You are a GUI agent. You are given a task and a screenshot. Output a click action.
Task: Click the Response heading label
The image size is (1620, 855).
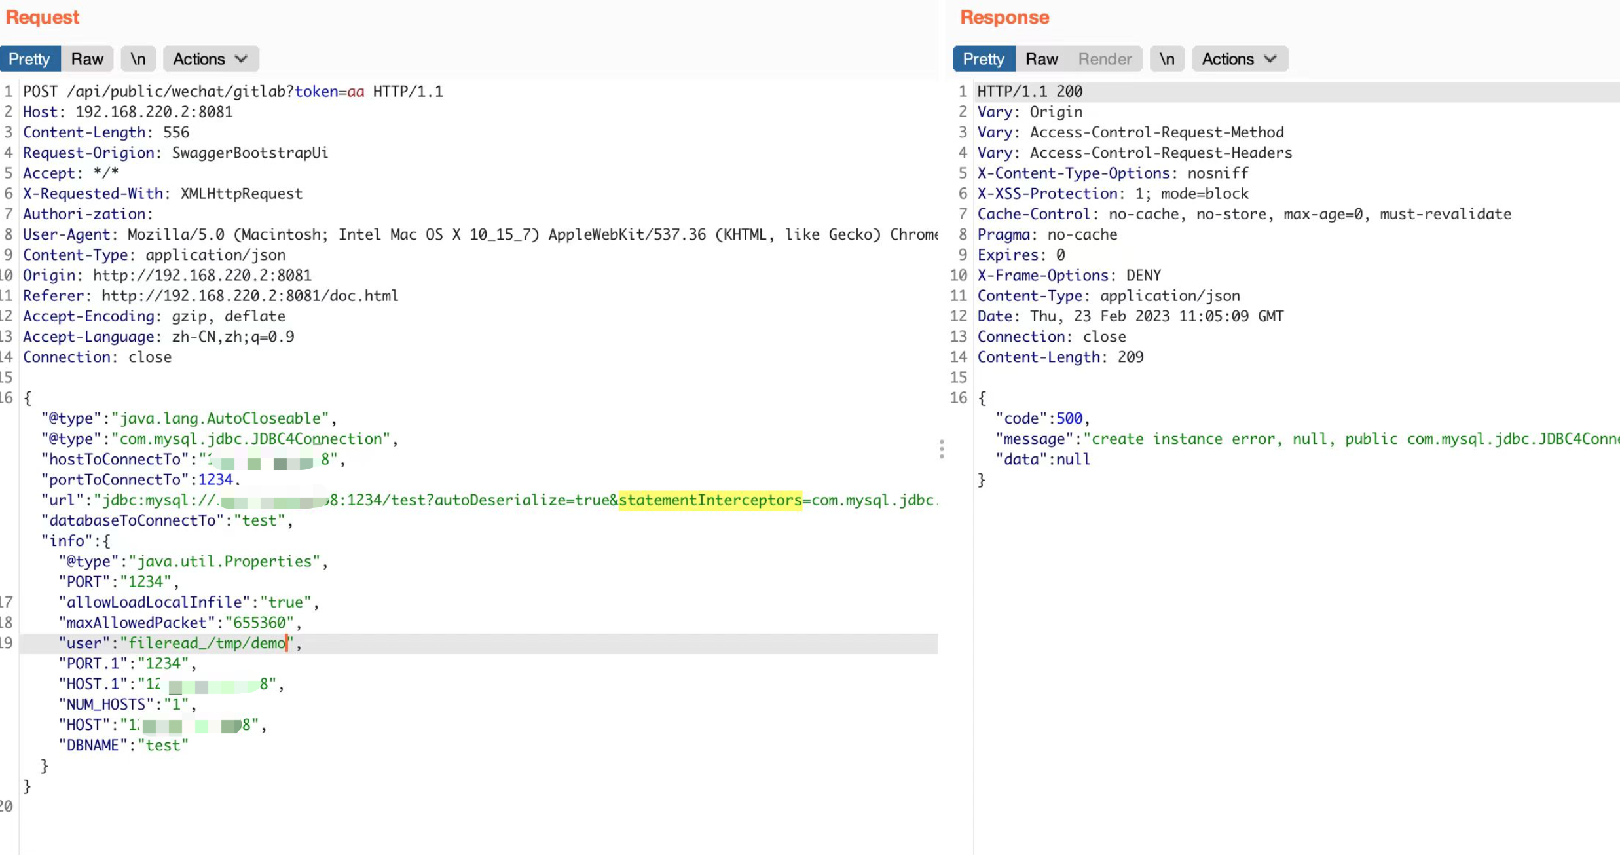coord(1004,17)
